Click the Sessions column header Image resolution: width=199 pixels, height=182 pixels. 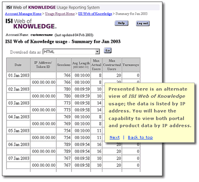(x=64, y=65)
